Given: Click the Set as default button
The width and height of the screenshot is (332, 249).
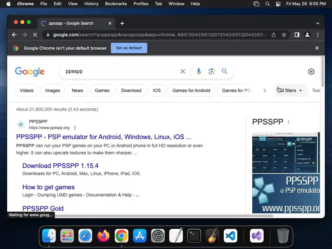Looking at the screenshot, I should point(129,48).
